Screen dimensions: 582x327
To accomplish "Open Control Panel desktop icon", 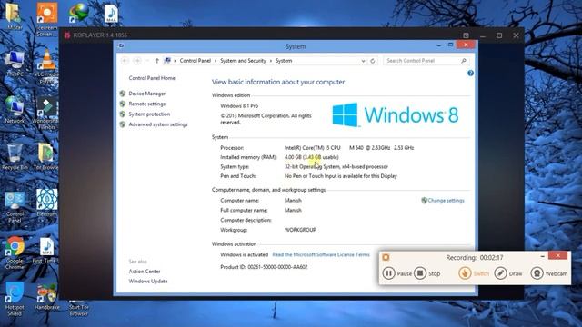I will pyautogui.click(x=15, y=207).
